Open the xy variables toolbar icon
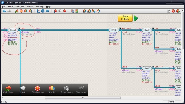This screenshot has width=185, height=104. point(47,11)
